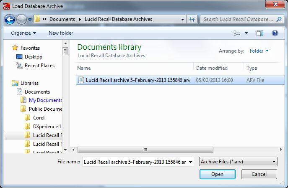
Task: Sort by the Name column header
Action: 84,68
